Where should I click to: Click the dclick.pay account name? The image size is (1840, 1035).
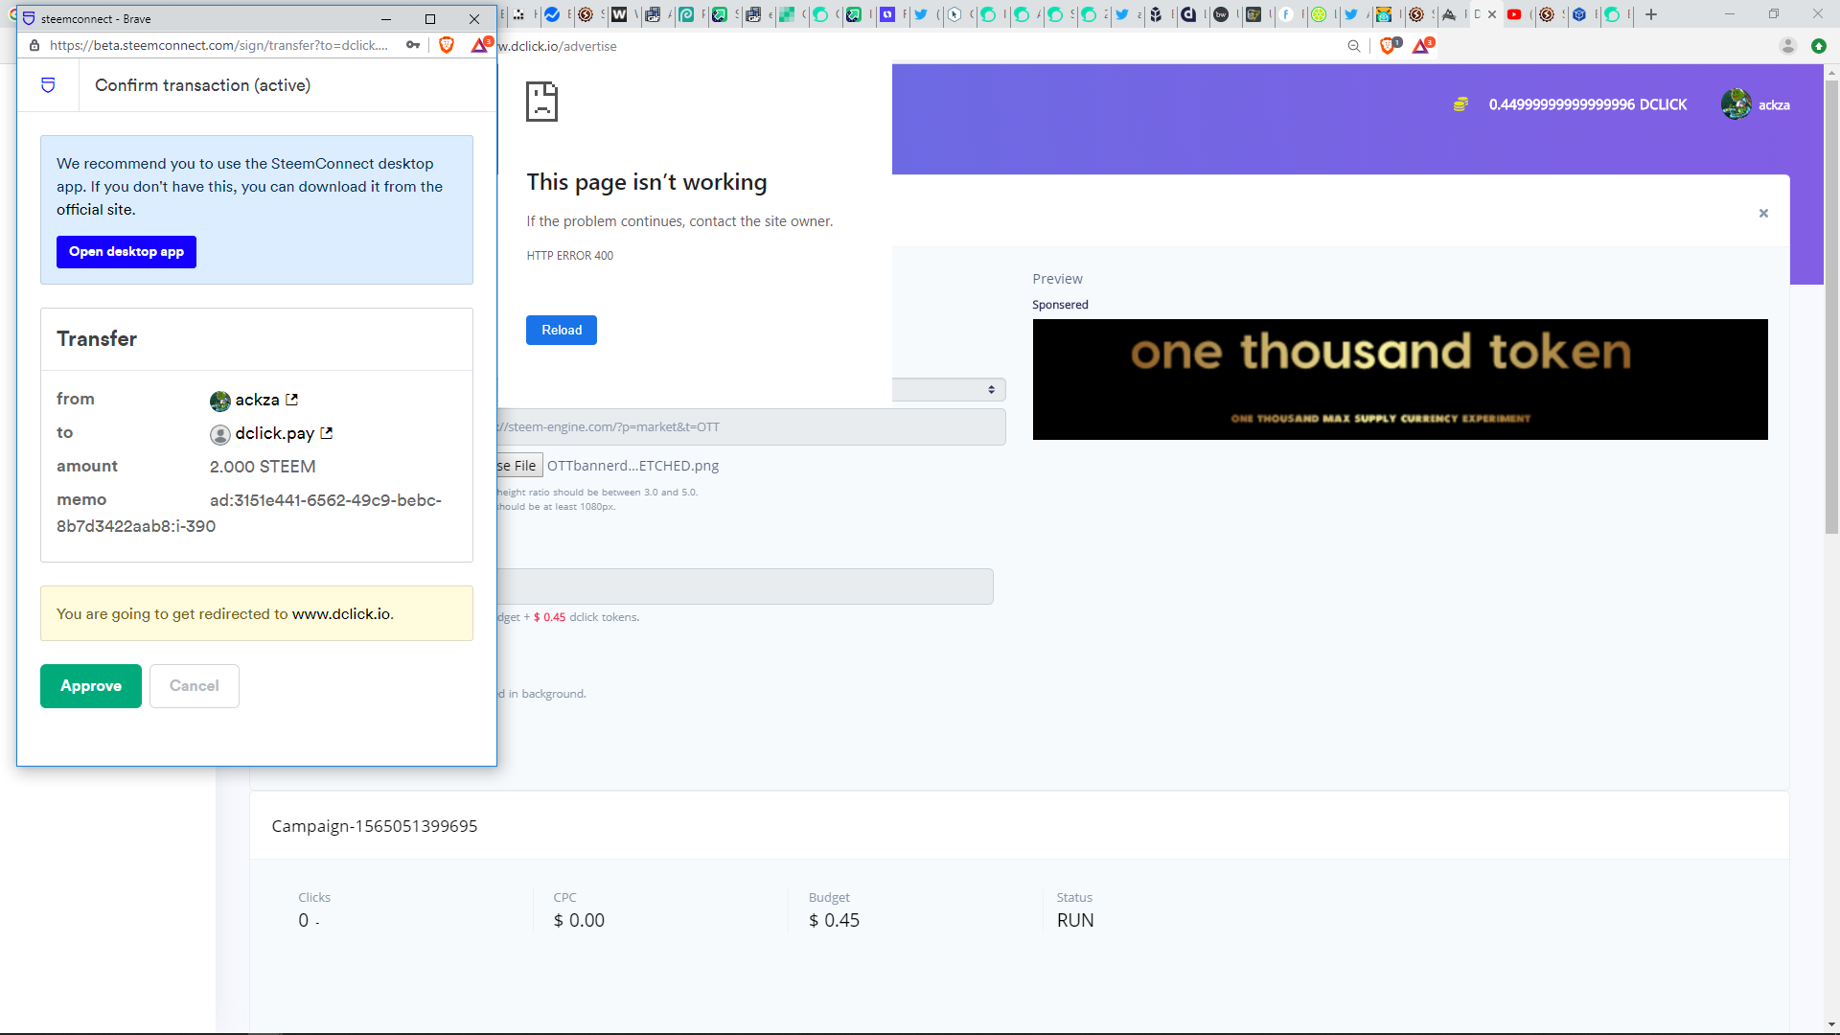(275, 433)
